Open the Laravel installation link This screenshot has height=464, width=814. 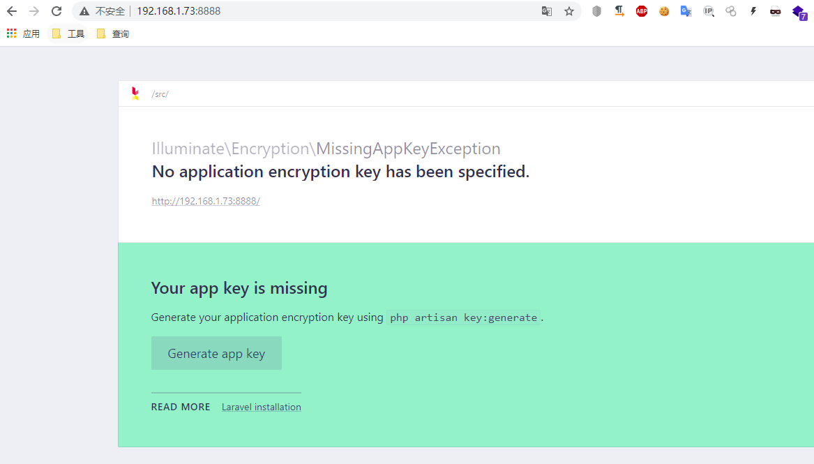coord(261,407)
